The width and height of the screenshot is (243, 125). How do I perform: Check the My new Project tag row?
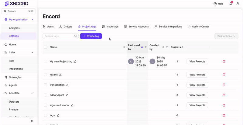(x=45, y=62)
